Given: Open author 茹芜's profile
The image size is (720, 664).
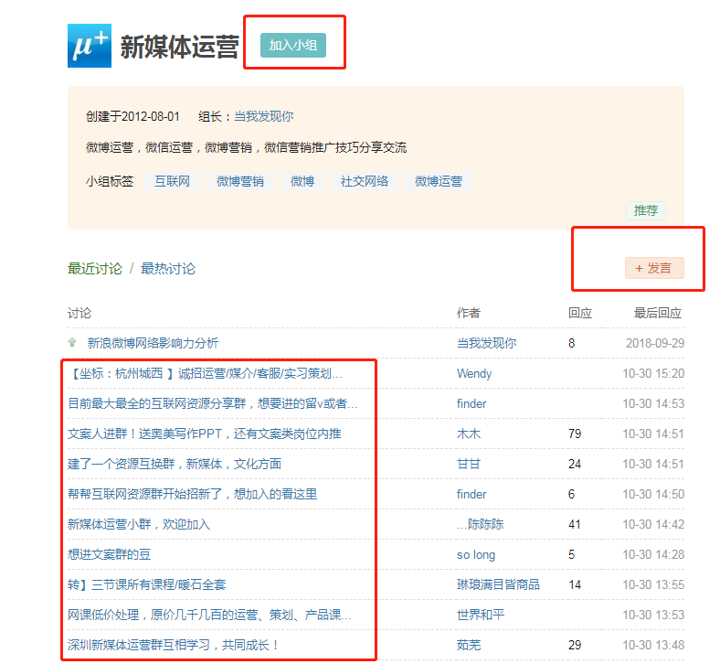Looking at the screenshot, I should coord(469,645).
